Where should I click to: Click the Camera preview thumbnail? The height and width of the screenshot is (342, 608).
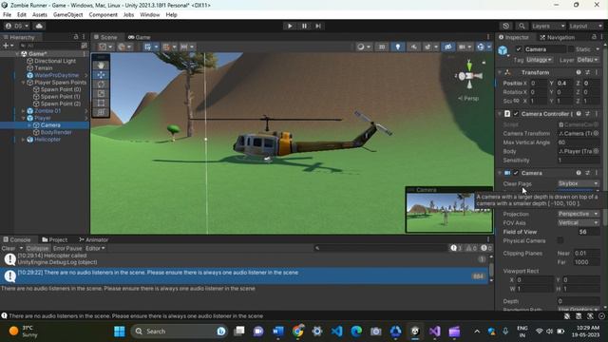(x=449, y=213)
